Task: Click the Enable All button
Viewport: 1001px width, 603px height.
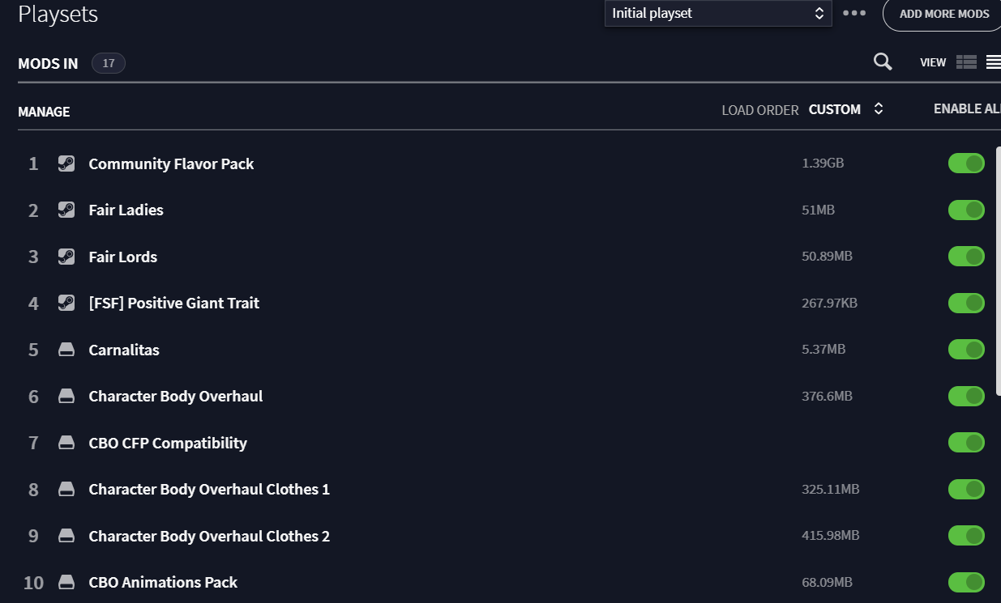Action: 967,108
